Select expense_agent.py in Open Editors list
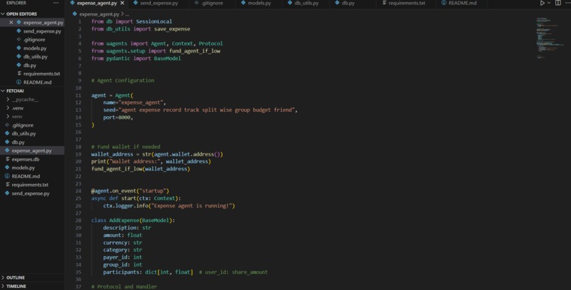Viewport: 571px width, 290px height. pos(43,23)
